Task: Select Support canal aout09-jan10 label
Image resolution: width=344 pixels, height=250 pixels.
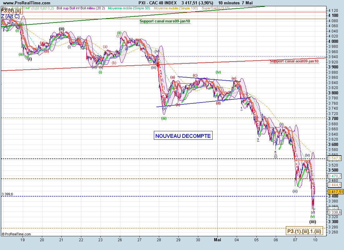Action: pos(294,61)
